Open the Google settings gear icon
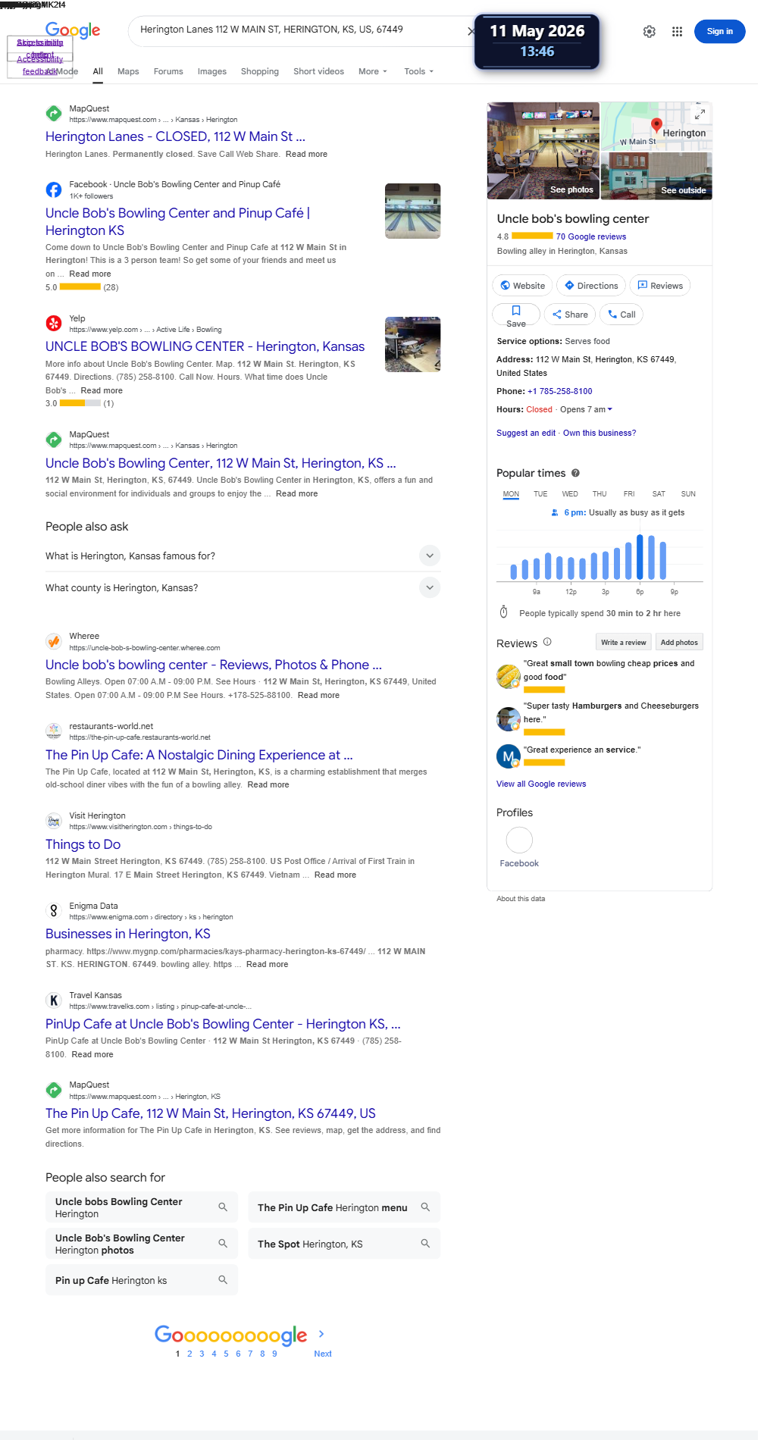 [x=649, y=32]
